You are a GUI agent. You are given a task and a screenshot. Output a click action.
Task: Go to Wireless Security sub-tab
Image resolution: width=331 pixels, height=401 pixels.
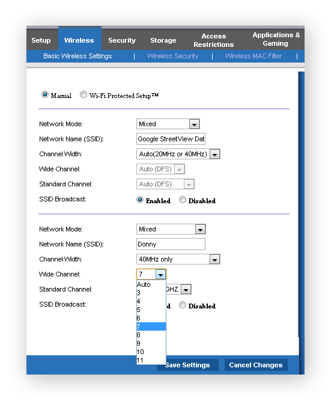(172, 56)
